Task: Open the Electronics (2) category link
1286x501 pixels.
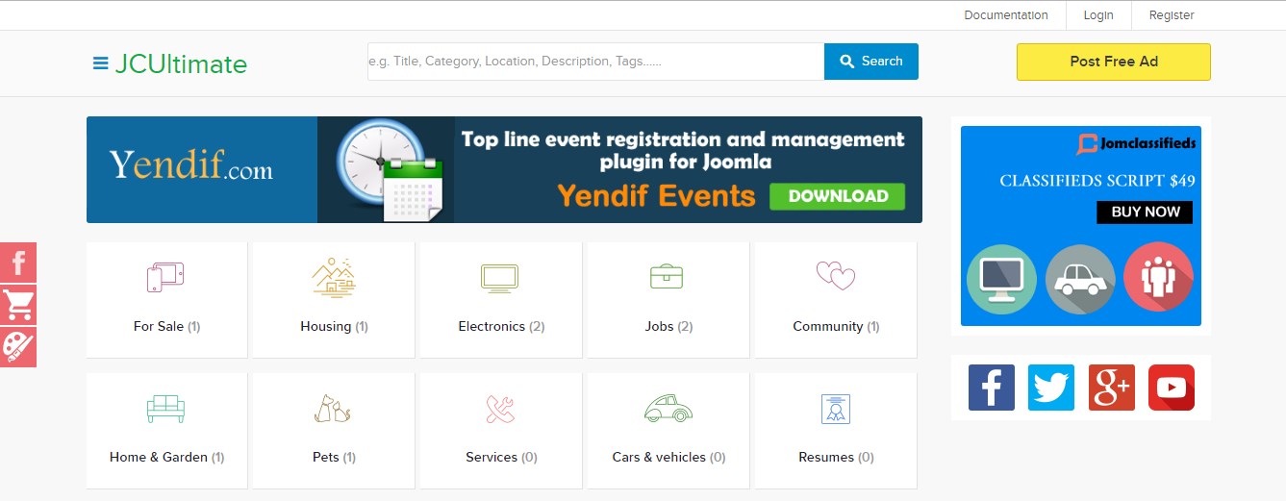Action: (x=501, y=326)
